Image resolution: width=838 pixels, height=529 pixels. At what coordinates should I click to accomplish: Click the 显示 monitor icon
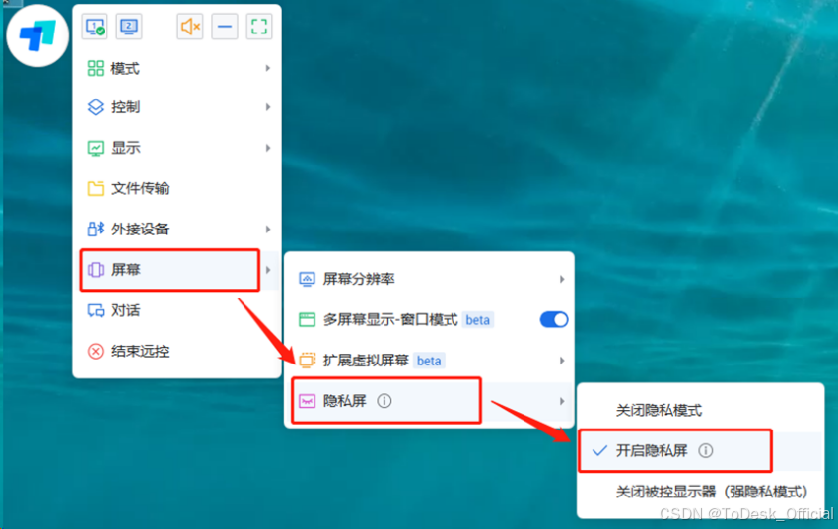(95, 148)
